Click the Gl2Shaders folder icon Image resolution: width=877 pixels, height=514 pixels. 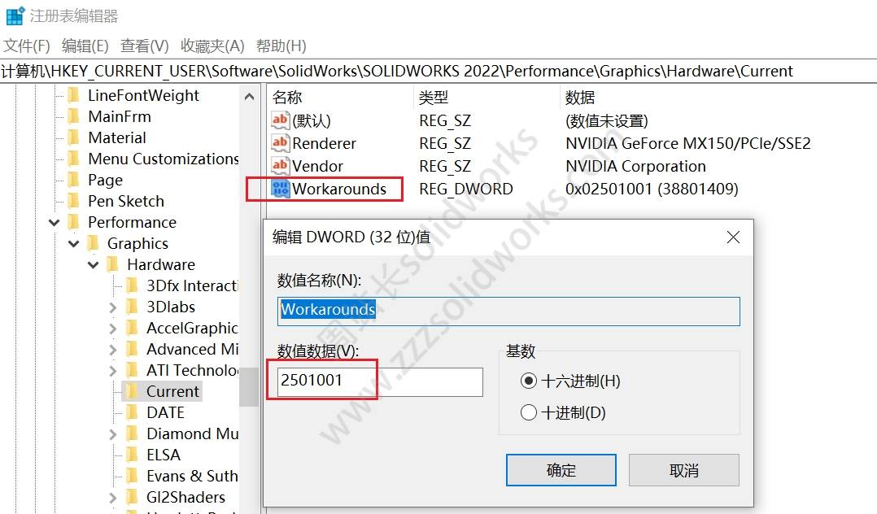point(132,497)
